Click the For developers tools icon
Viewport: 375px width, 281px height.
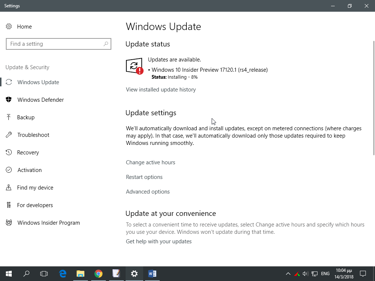coord(9,205)
